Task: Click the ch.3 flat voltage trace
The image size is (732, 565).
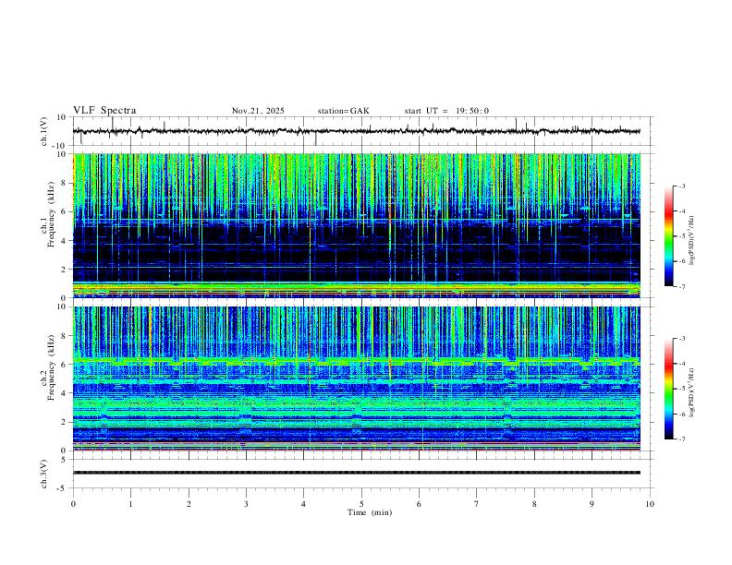Action: [x=356, y=473]
